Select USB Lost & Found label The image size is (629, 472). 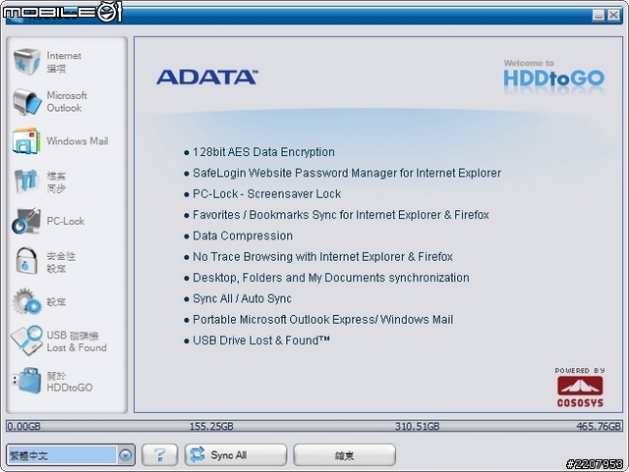click(x=77, y=341)
